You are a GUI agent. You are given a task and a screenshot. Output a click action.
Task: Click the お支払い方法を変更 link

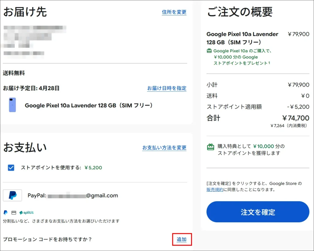pos(164,148)
